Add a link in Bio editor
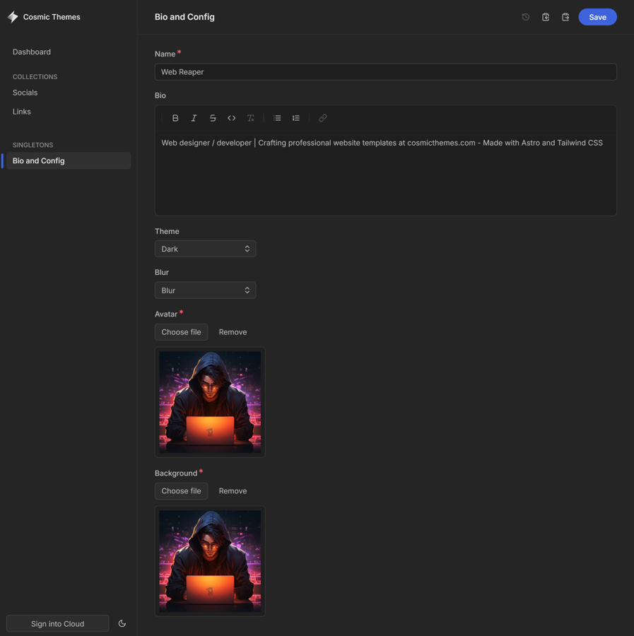The width and height of the screenshot is (634, 636). [323, 118]
